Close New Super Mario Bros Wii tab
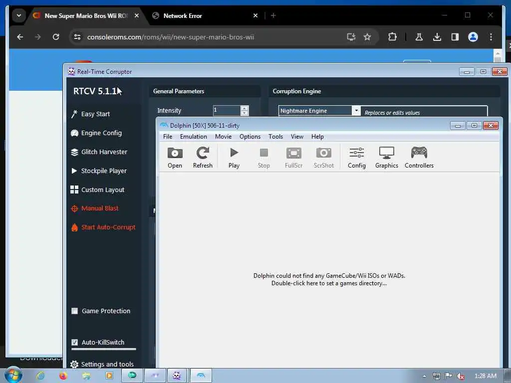Viewport: 511px width, 383px height. coord(137,15)
